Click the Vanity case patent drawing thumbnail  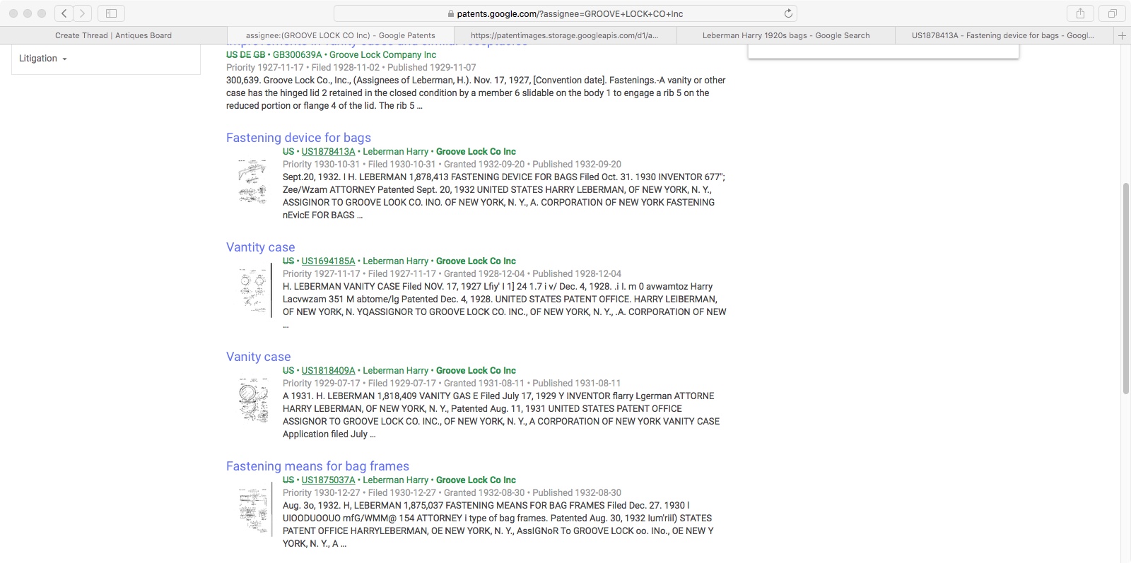point(252,401)
